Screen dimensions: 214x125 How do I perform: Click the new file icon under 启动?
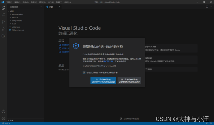[x=60, y=45]
